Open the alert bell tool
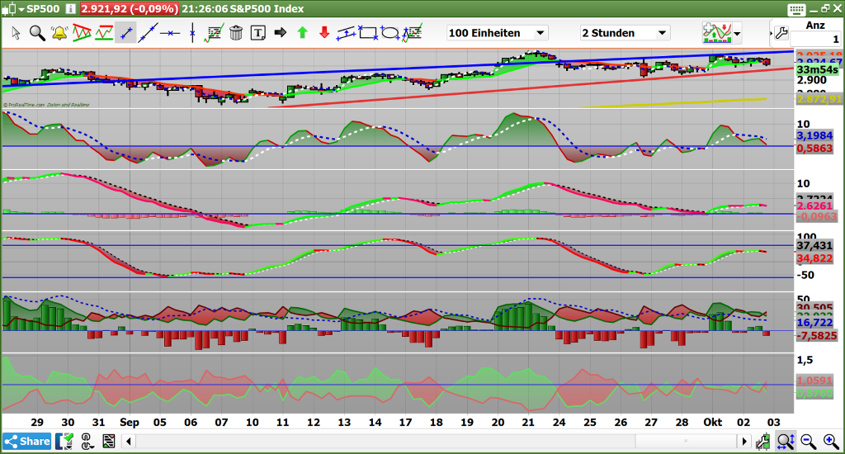 coord(59,33)
